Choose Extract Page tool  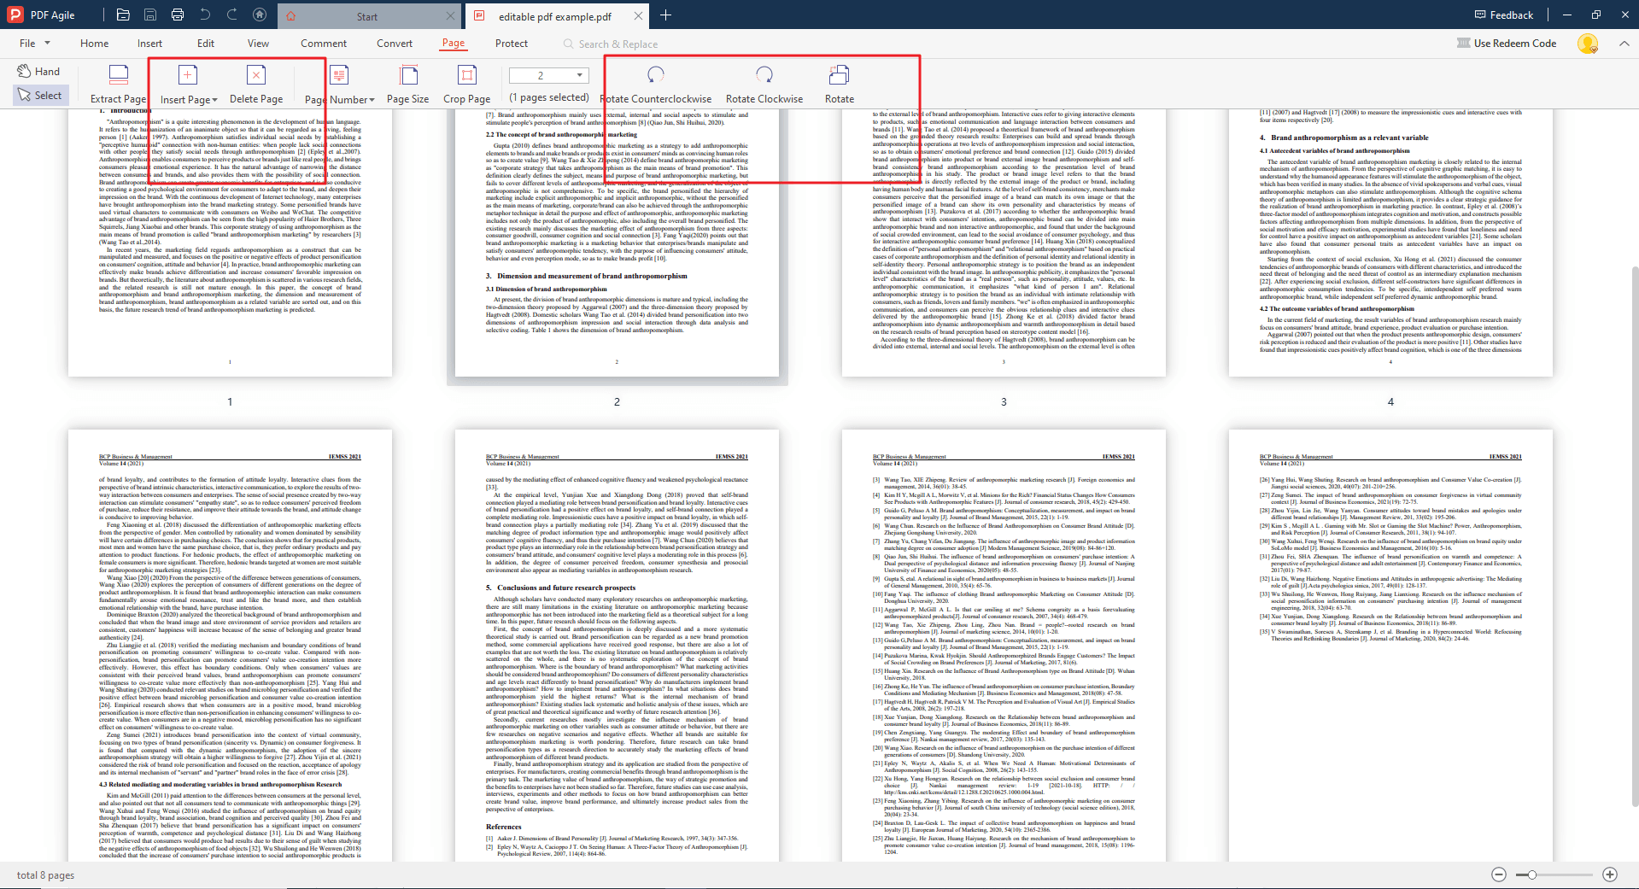119,84
